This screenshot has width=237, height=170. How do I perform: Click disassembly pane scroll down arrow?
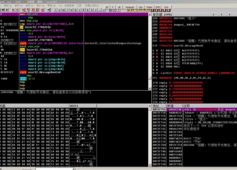coord(150,89)
